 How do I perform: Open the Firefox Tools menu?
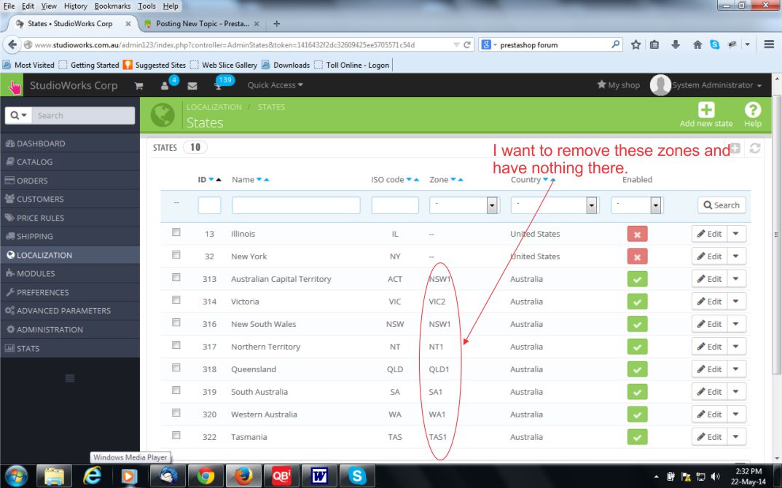click(146, 6)
